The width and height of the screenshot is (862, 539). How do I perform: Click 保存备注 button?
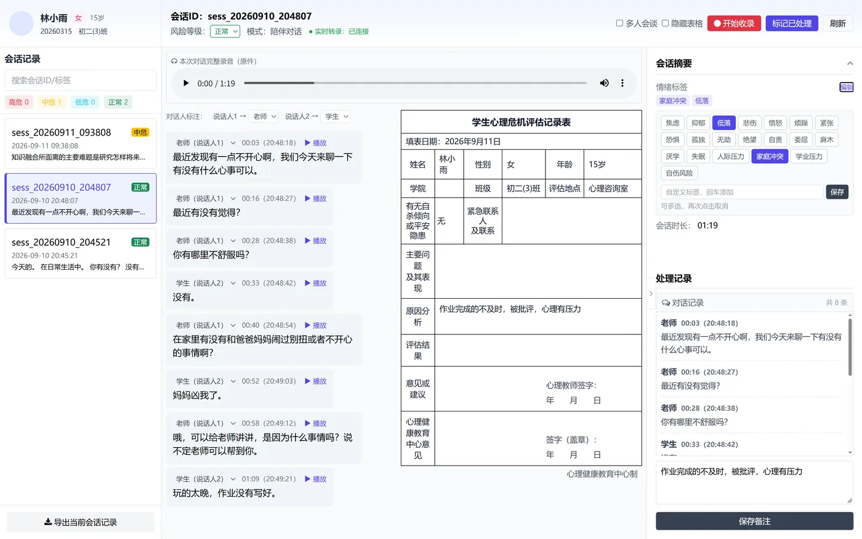pos(754,521)
